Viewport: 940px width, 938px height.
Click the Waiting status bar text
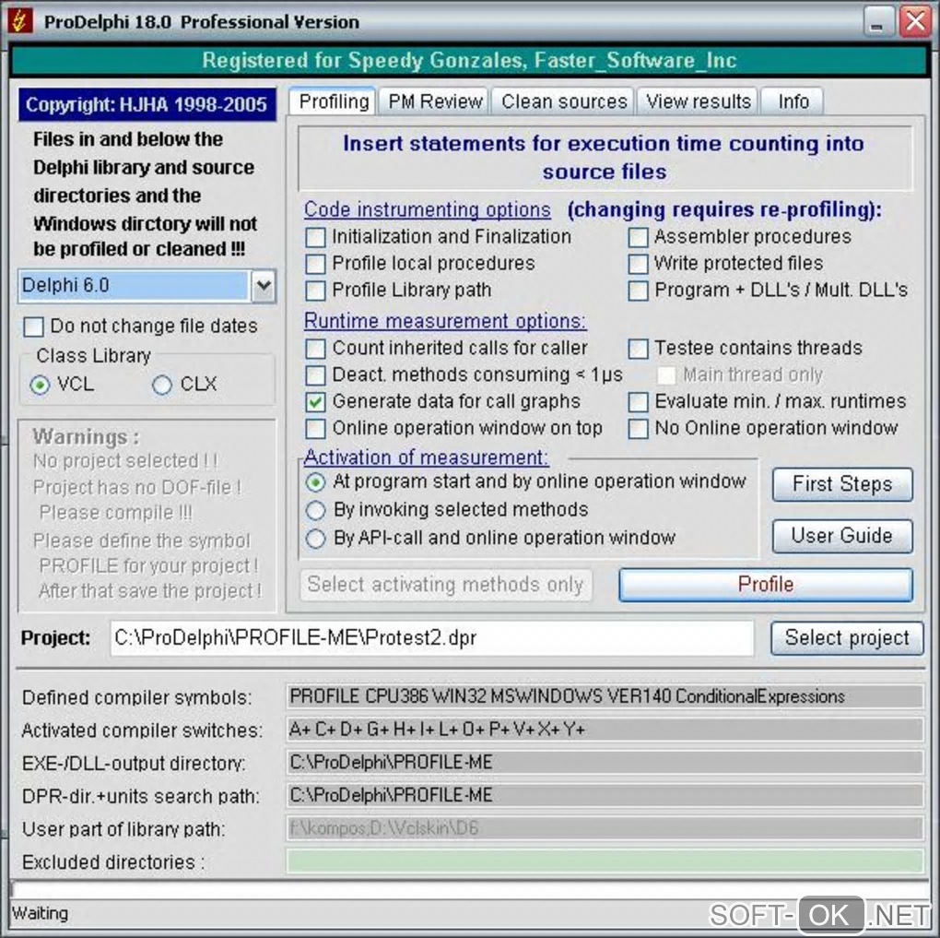coord(40,913)
